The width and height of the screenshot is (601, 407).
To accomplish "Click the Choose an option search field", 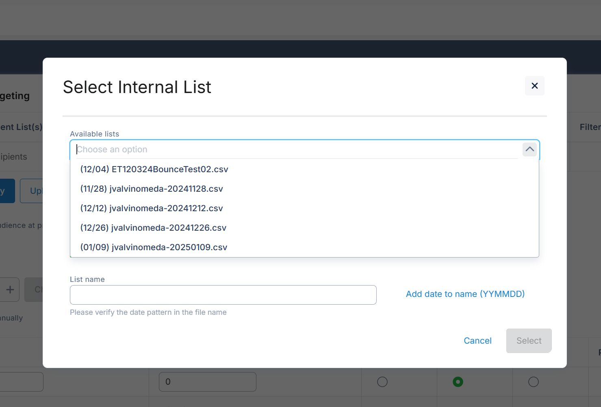I will (297, 149).
